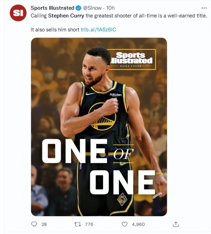
Task: Click the 4,960 likes count
Action: point(138,224)
